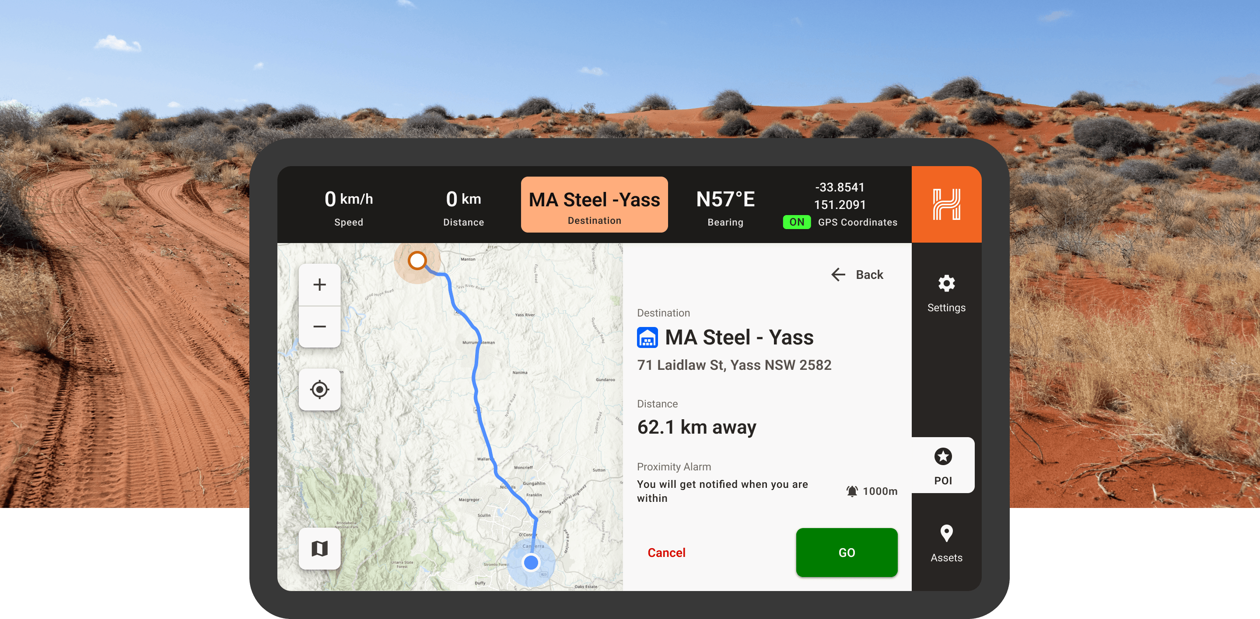Click the orange Hema logo
This screenshot has height=619, width=1260.
946,204
